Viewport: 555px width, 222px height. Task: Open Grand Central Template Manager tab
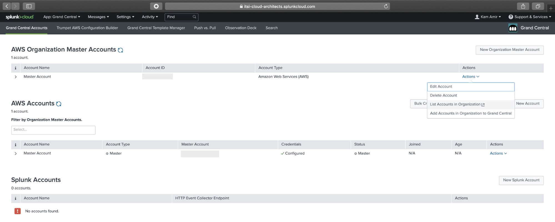click(x=156, y=28)
